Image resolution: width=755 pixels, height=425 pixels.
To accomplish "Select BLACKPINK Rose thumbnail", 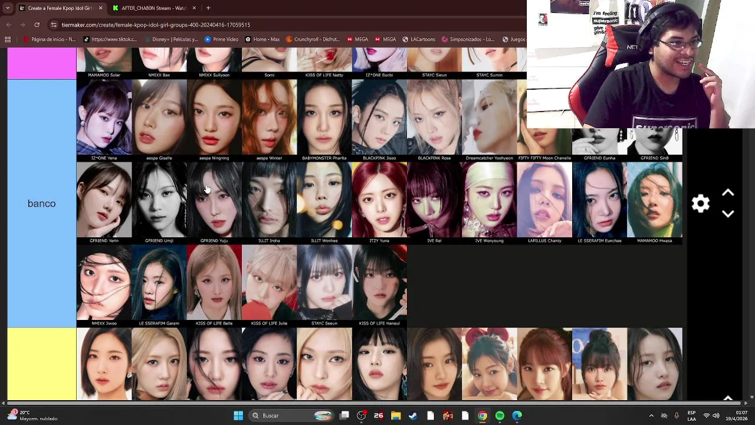I will [434, 120].
